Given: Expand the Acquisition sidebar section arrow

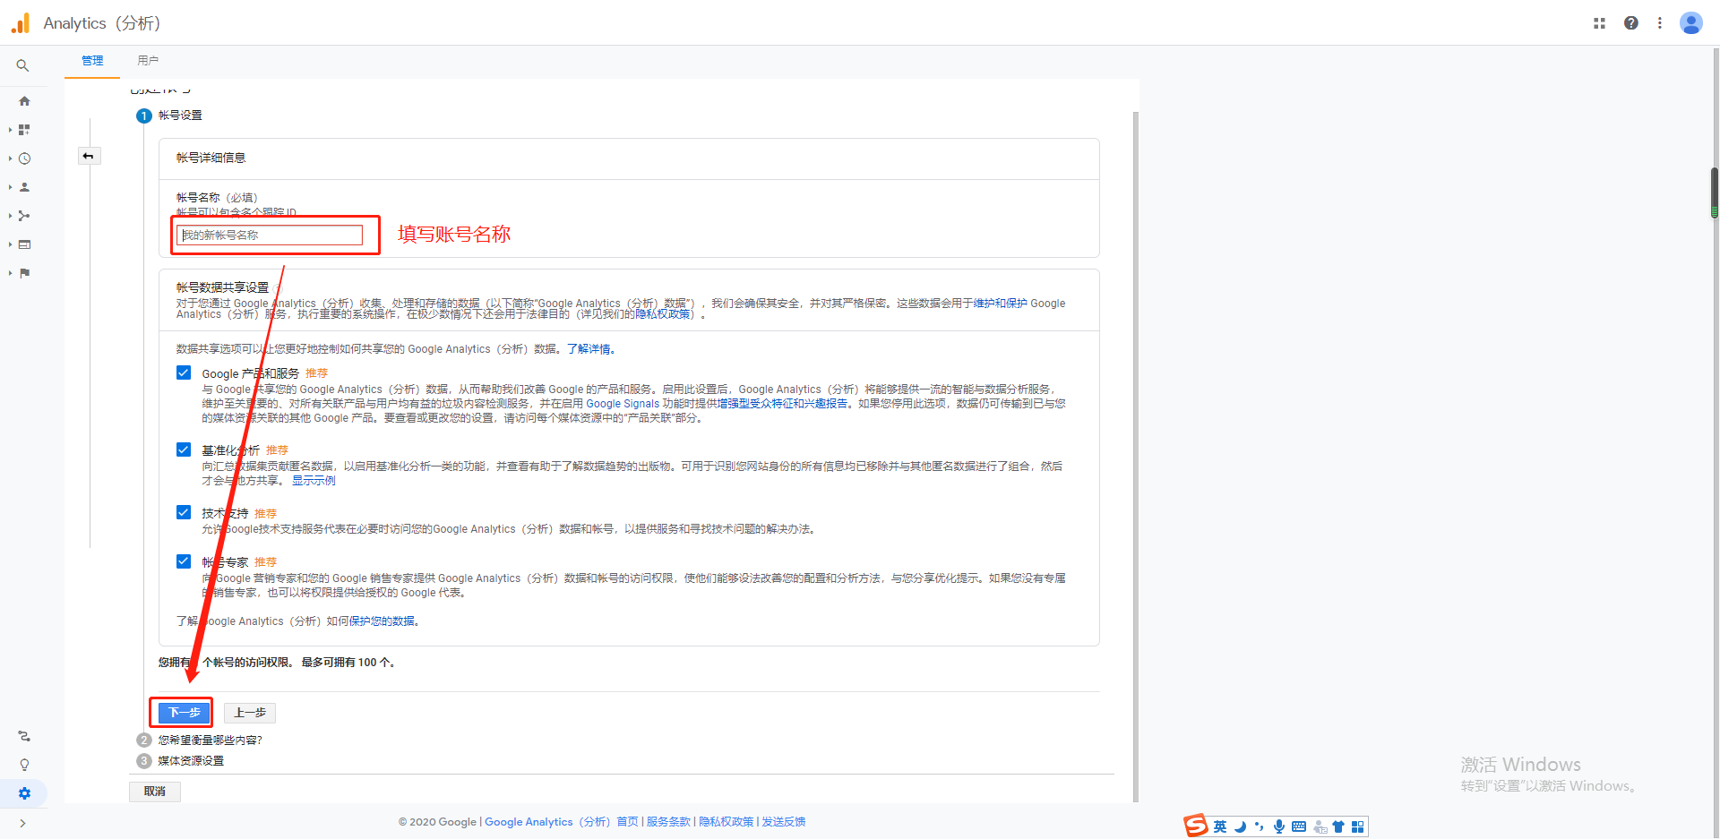Looking at the screenshot, I should [11, 216].
